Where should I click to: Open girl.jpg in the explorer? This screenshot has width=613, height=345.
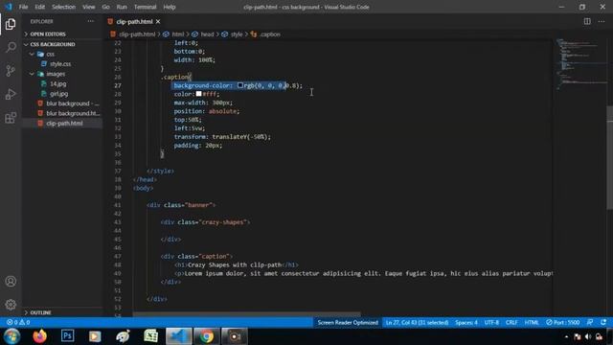tap(59, 94)
